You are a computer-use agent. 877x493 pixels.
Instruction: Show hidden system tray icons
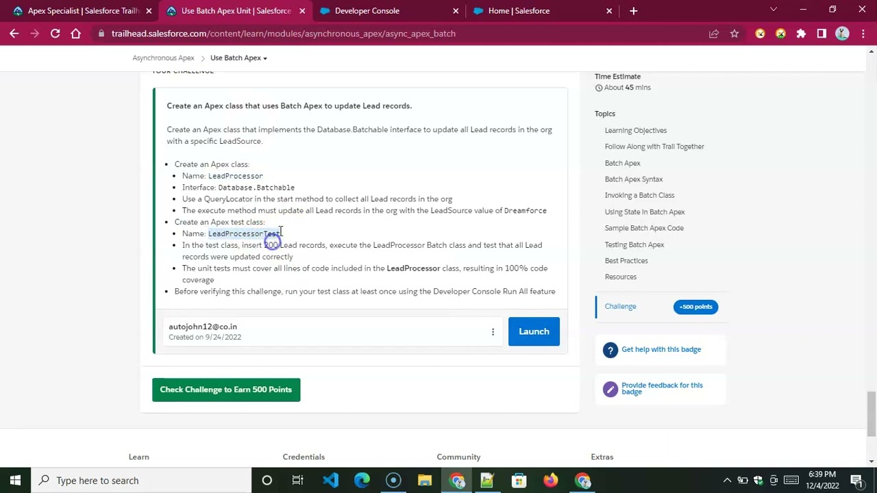tap(727, 481)
